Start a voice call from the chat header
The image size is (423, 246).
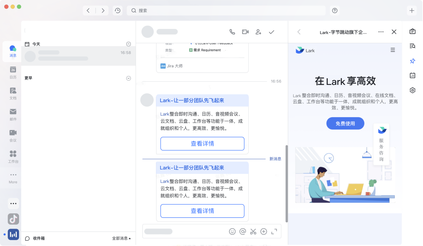[232, 32]
